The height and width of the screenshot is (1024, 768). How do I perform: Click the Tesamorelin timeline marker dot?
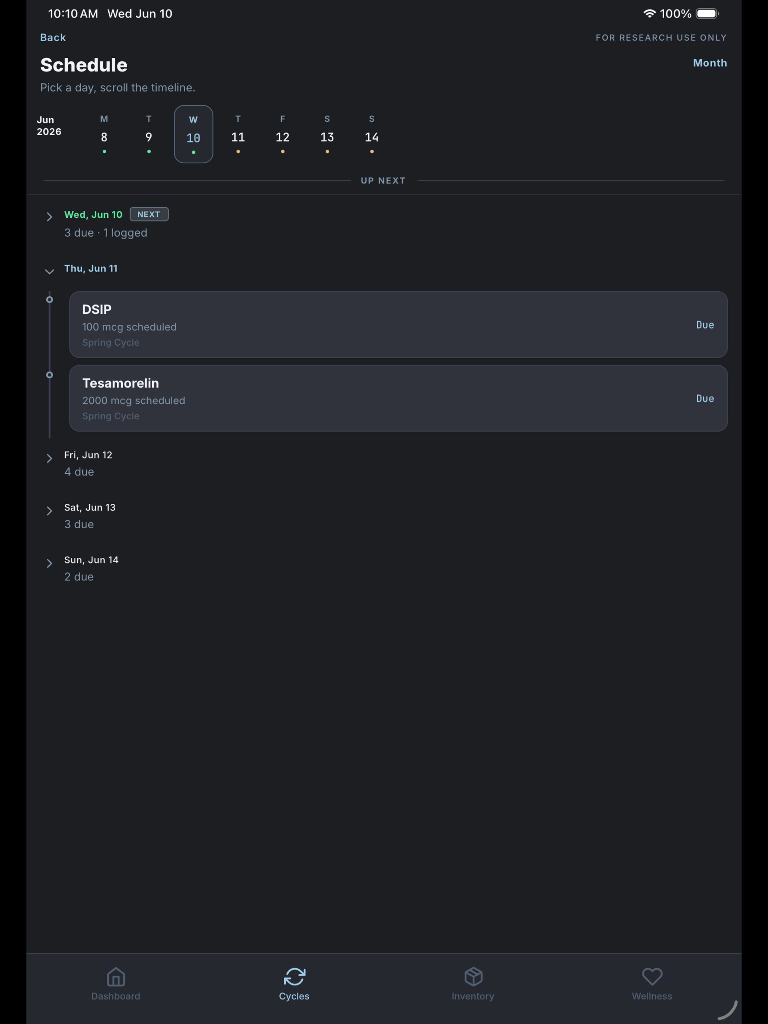[x=49, y=375]
